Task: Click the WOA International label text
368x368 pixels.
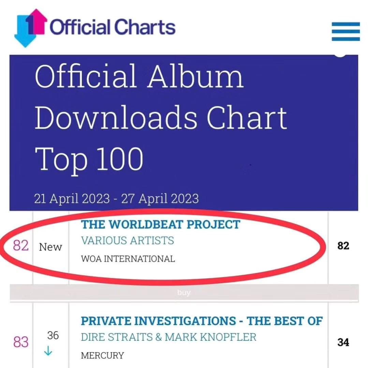Action: (128, 259)
